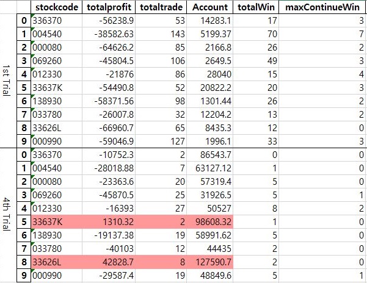The height and width of the screenshot is (283, 367).
Task: Select totaltrade cell 20
Action: tap(161, 182)
